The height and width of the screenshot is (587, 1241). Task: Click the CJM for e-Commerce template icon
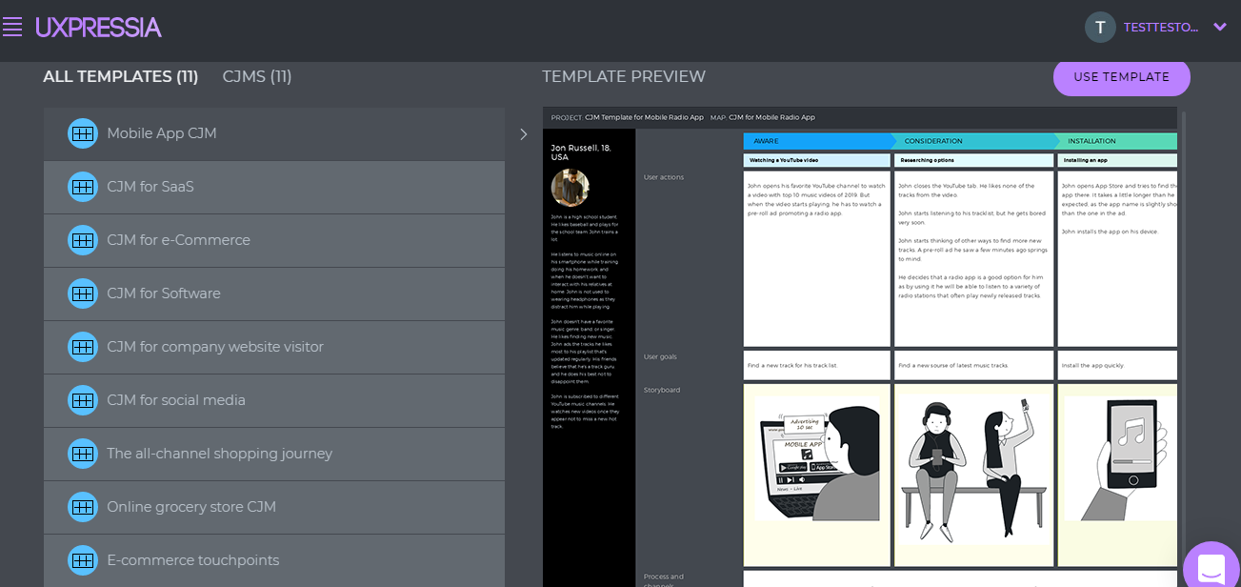click(83, 240)
